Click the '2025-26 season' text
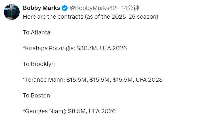221x117 pixels. (134, 17)
